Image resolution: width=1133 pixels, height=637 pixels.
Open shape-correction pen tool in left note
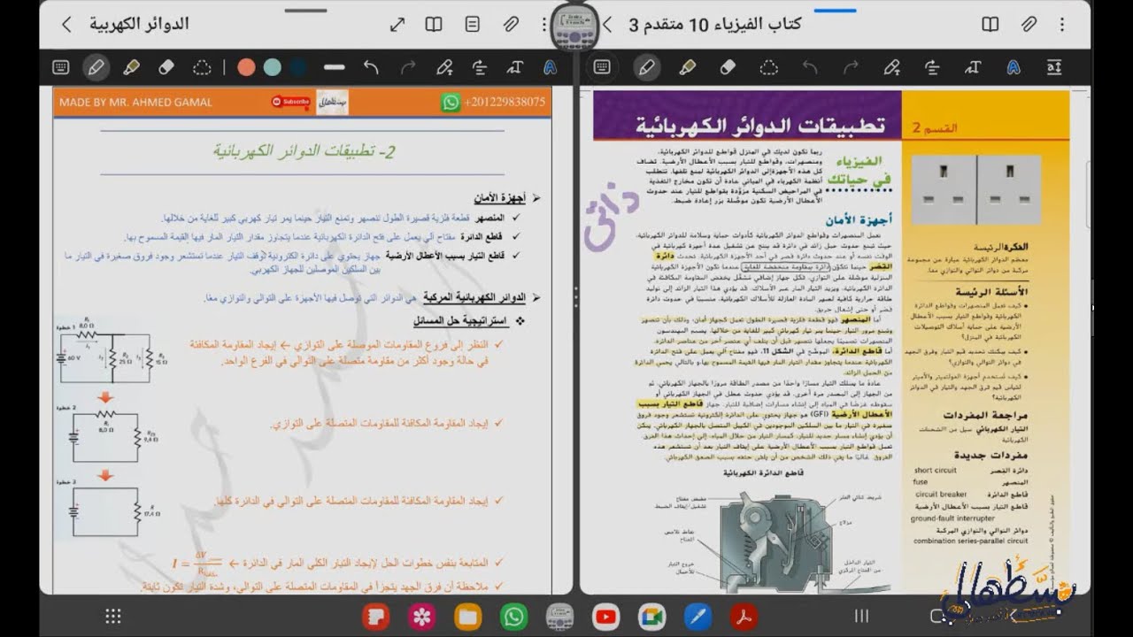(444, 67)
